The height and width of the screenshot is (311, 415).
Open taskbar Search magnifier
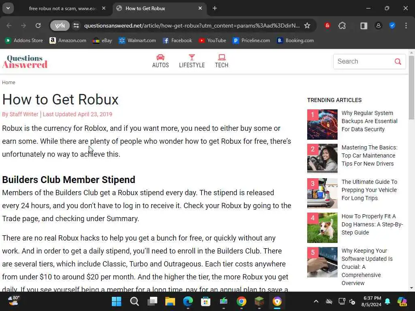pyautogui.click(x=135, y=301)
